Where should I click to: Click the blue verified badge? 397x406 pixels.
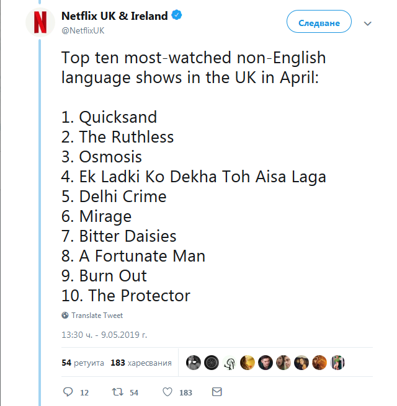(x=177, y=17)
